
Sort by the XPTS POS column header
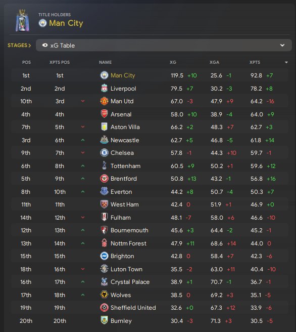(60, 62)
